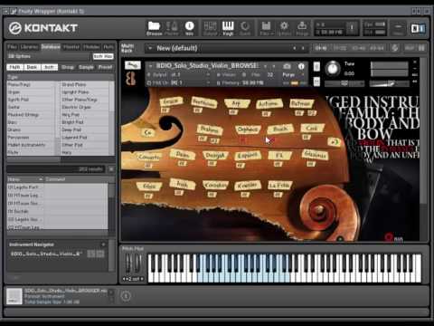Click the Kreisler label on violin

248,186
